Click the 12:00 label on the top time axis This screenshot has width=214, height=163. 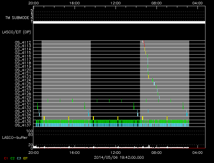click(116, 3)
